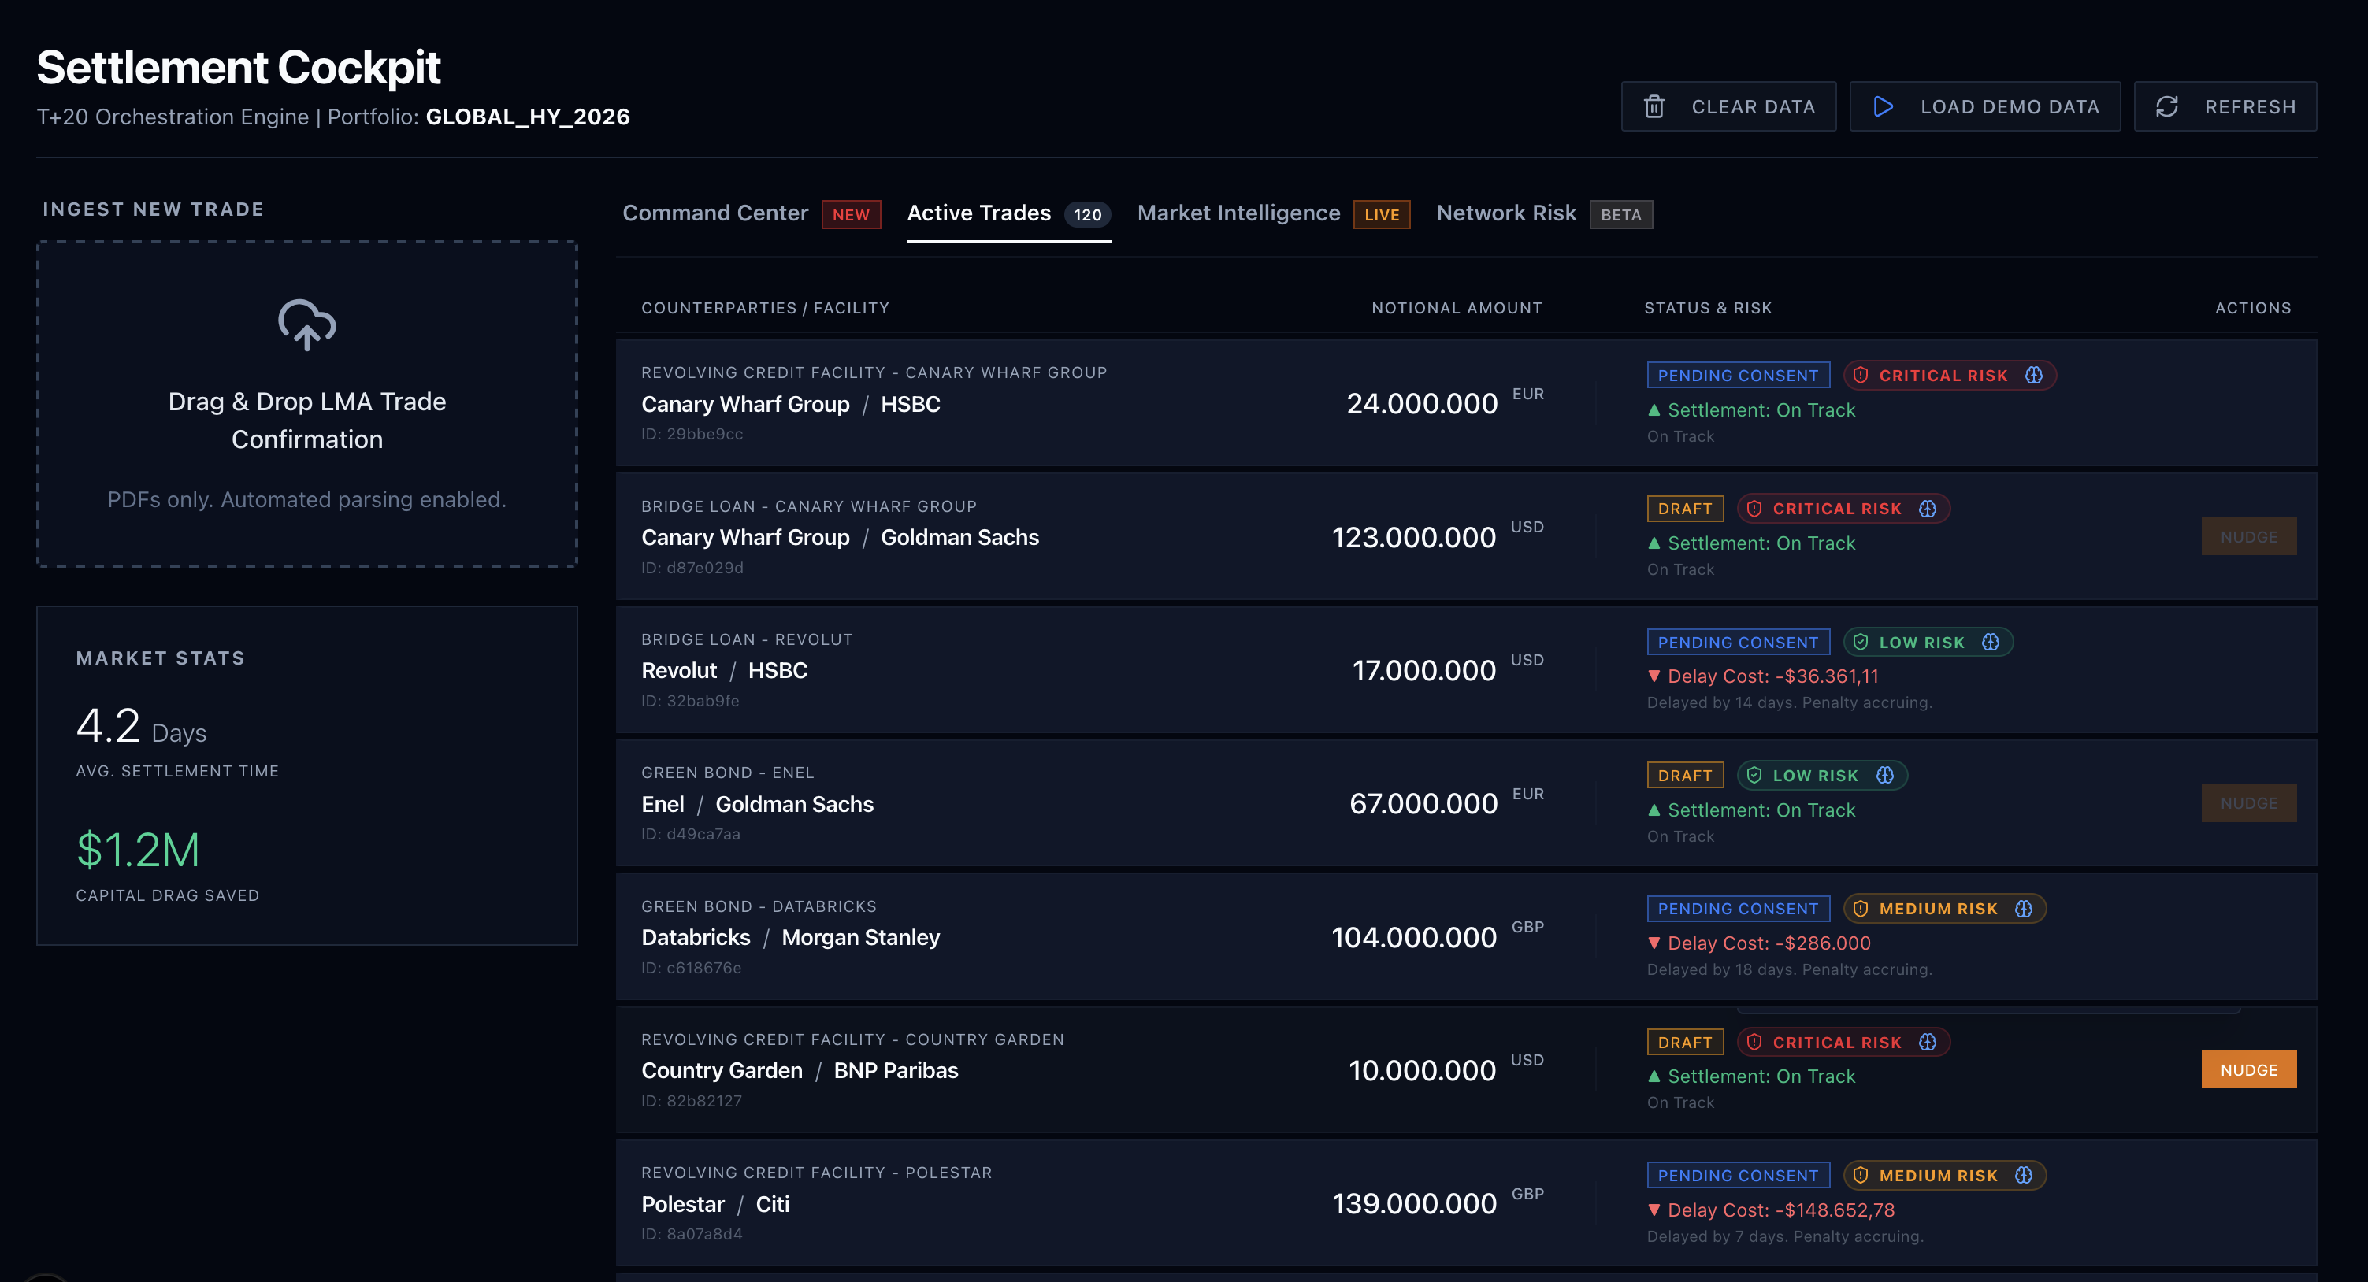Click brain icon on Canary Wharf/HSBC Critical Risk badge
Image resolution: width=2368 pixels, height=1282 pixels.
click(2033, 375)
